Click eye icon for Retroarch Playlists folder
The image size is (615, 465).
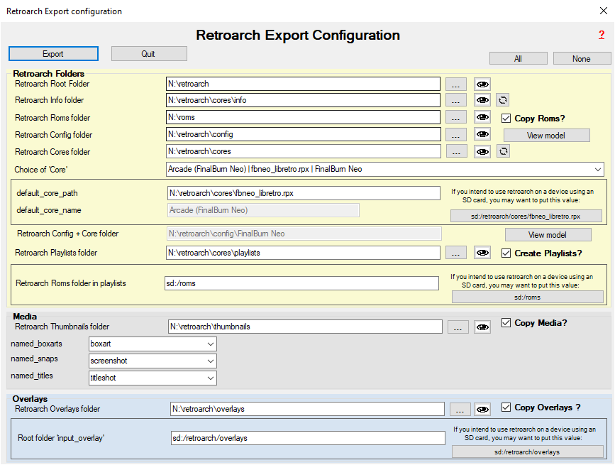[x=482, y=253]
